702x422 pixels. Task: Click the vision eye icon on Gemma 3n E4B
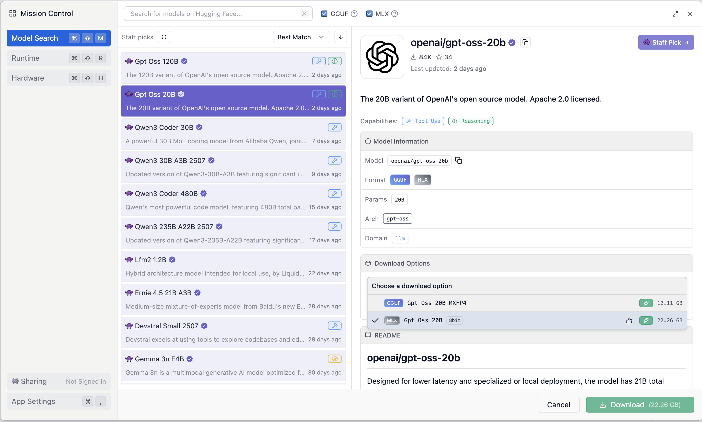(334, 358)
